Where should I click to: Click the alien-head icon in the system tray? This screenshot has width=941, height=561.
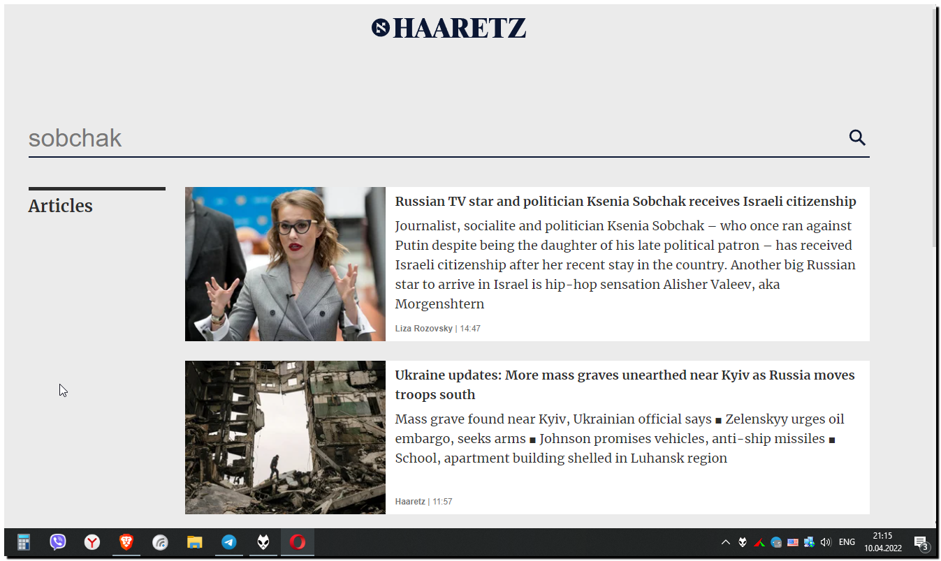(x=743, y=542)
